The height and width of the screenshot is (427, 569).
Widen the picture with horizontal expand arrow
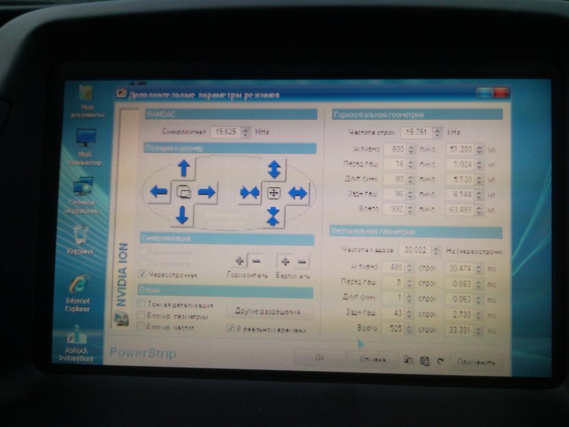click(298, 193)
